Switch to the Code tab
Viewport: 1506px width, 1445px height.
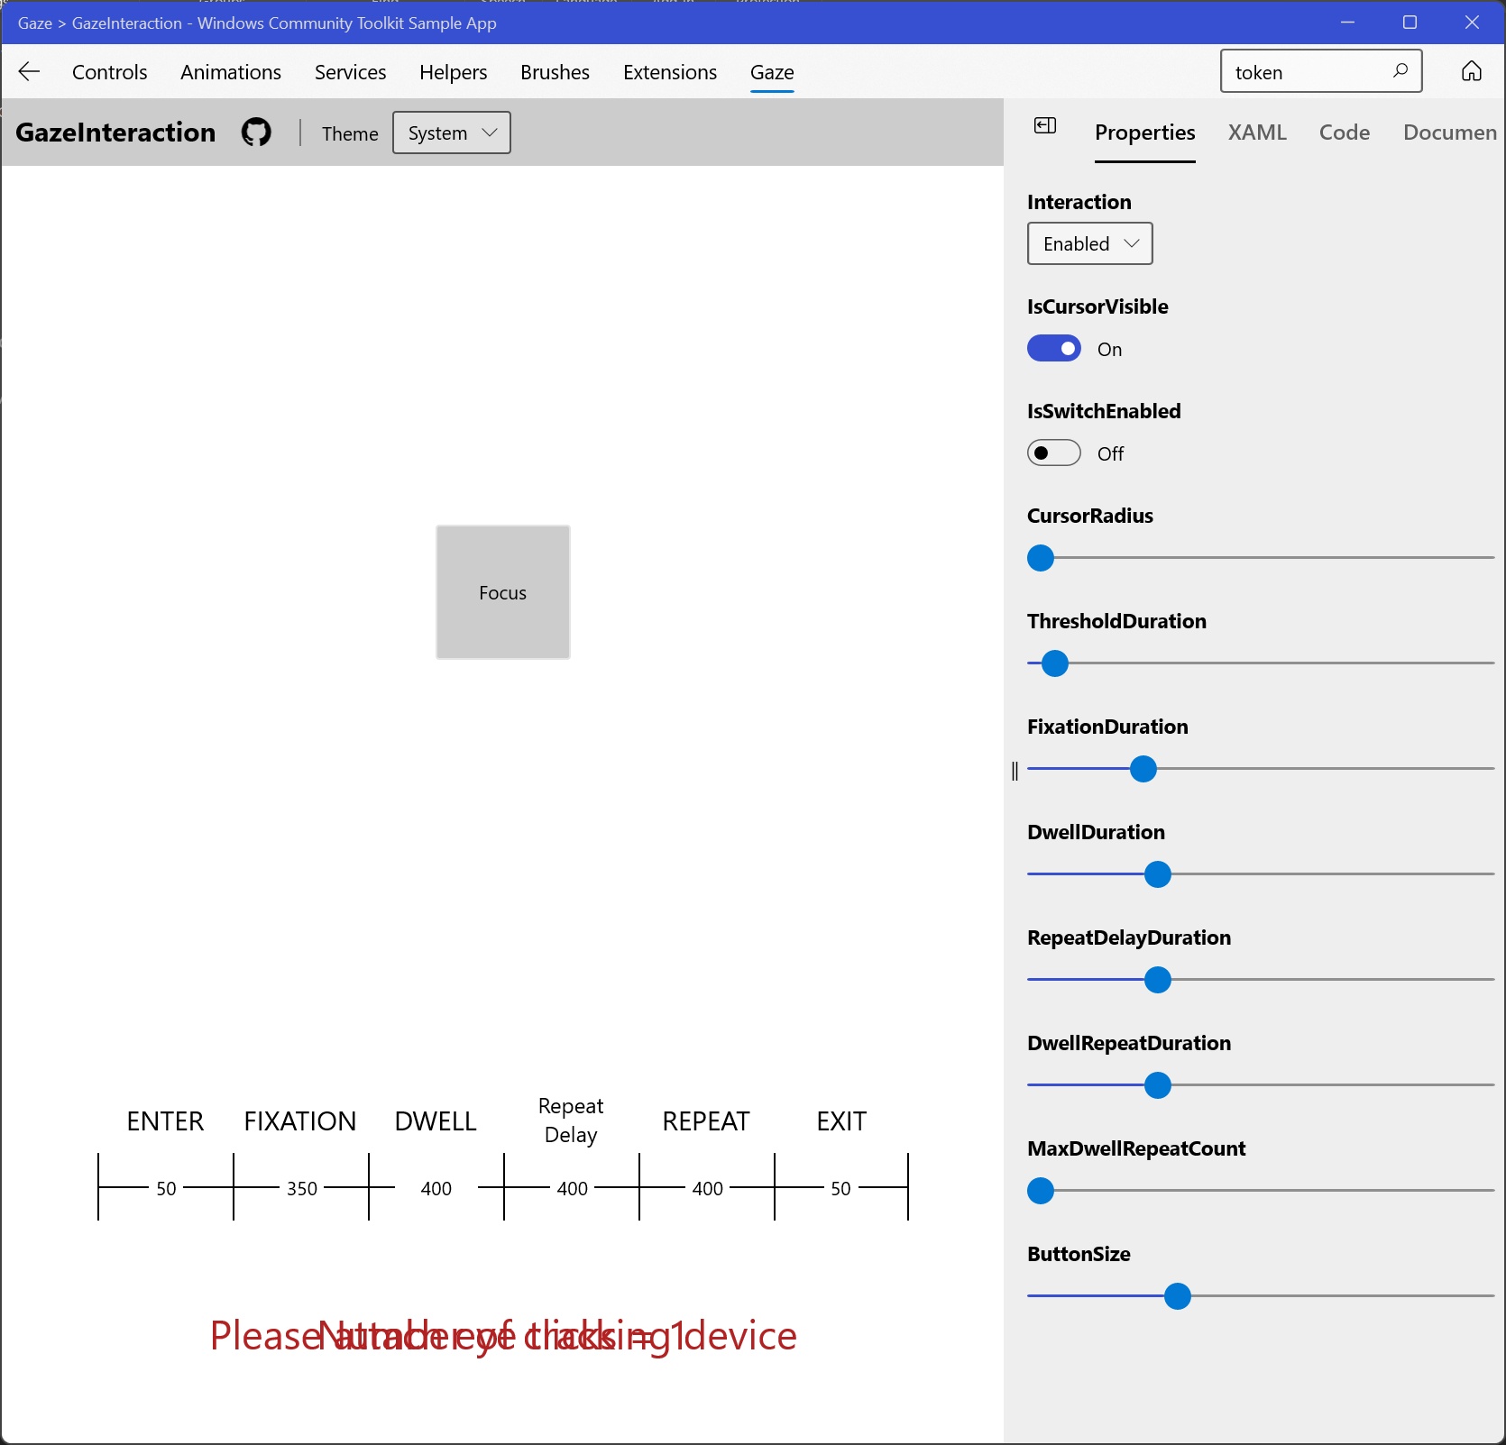coord(1345,133)
